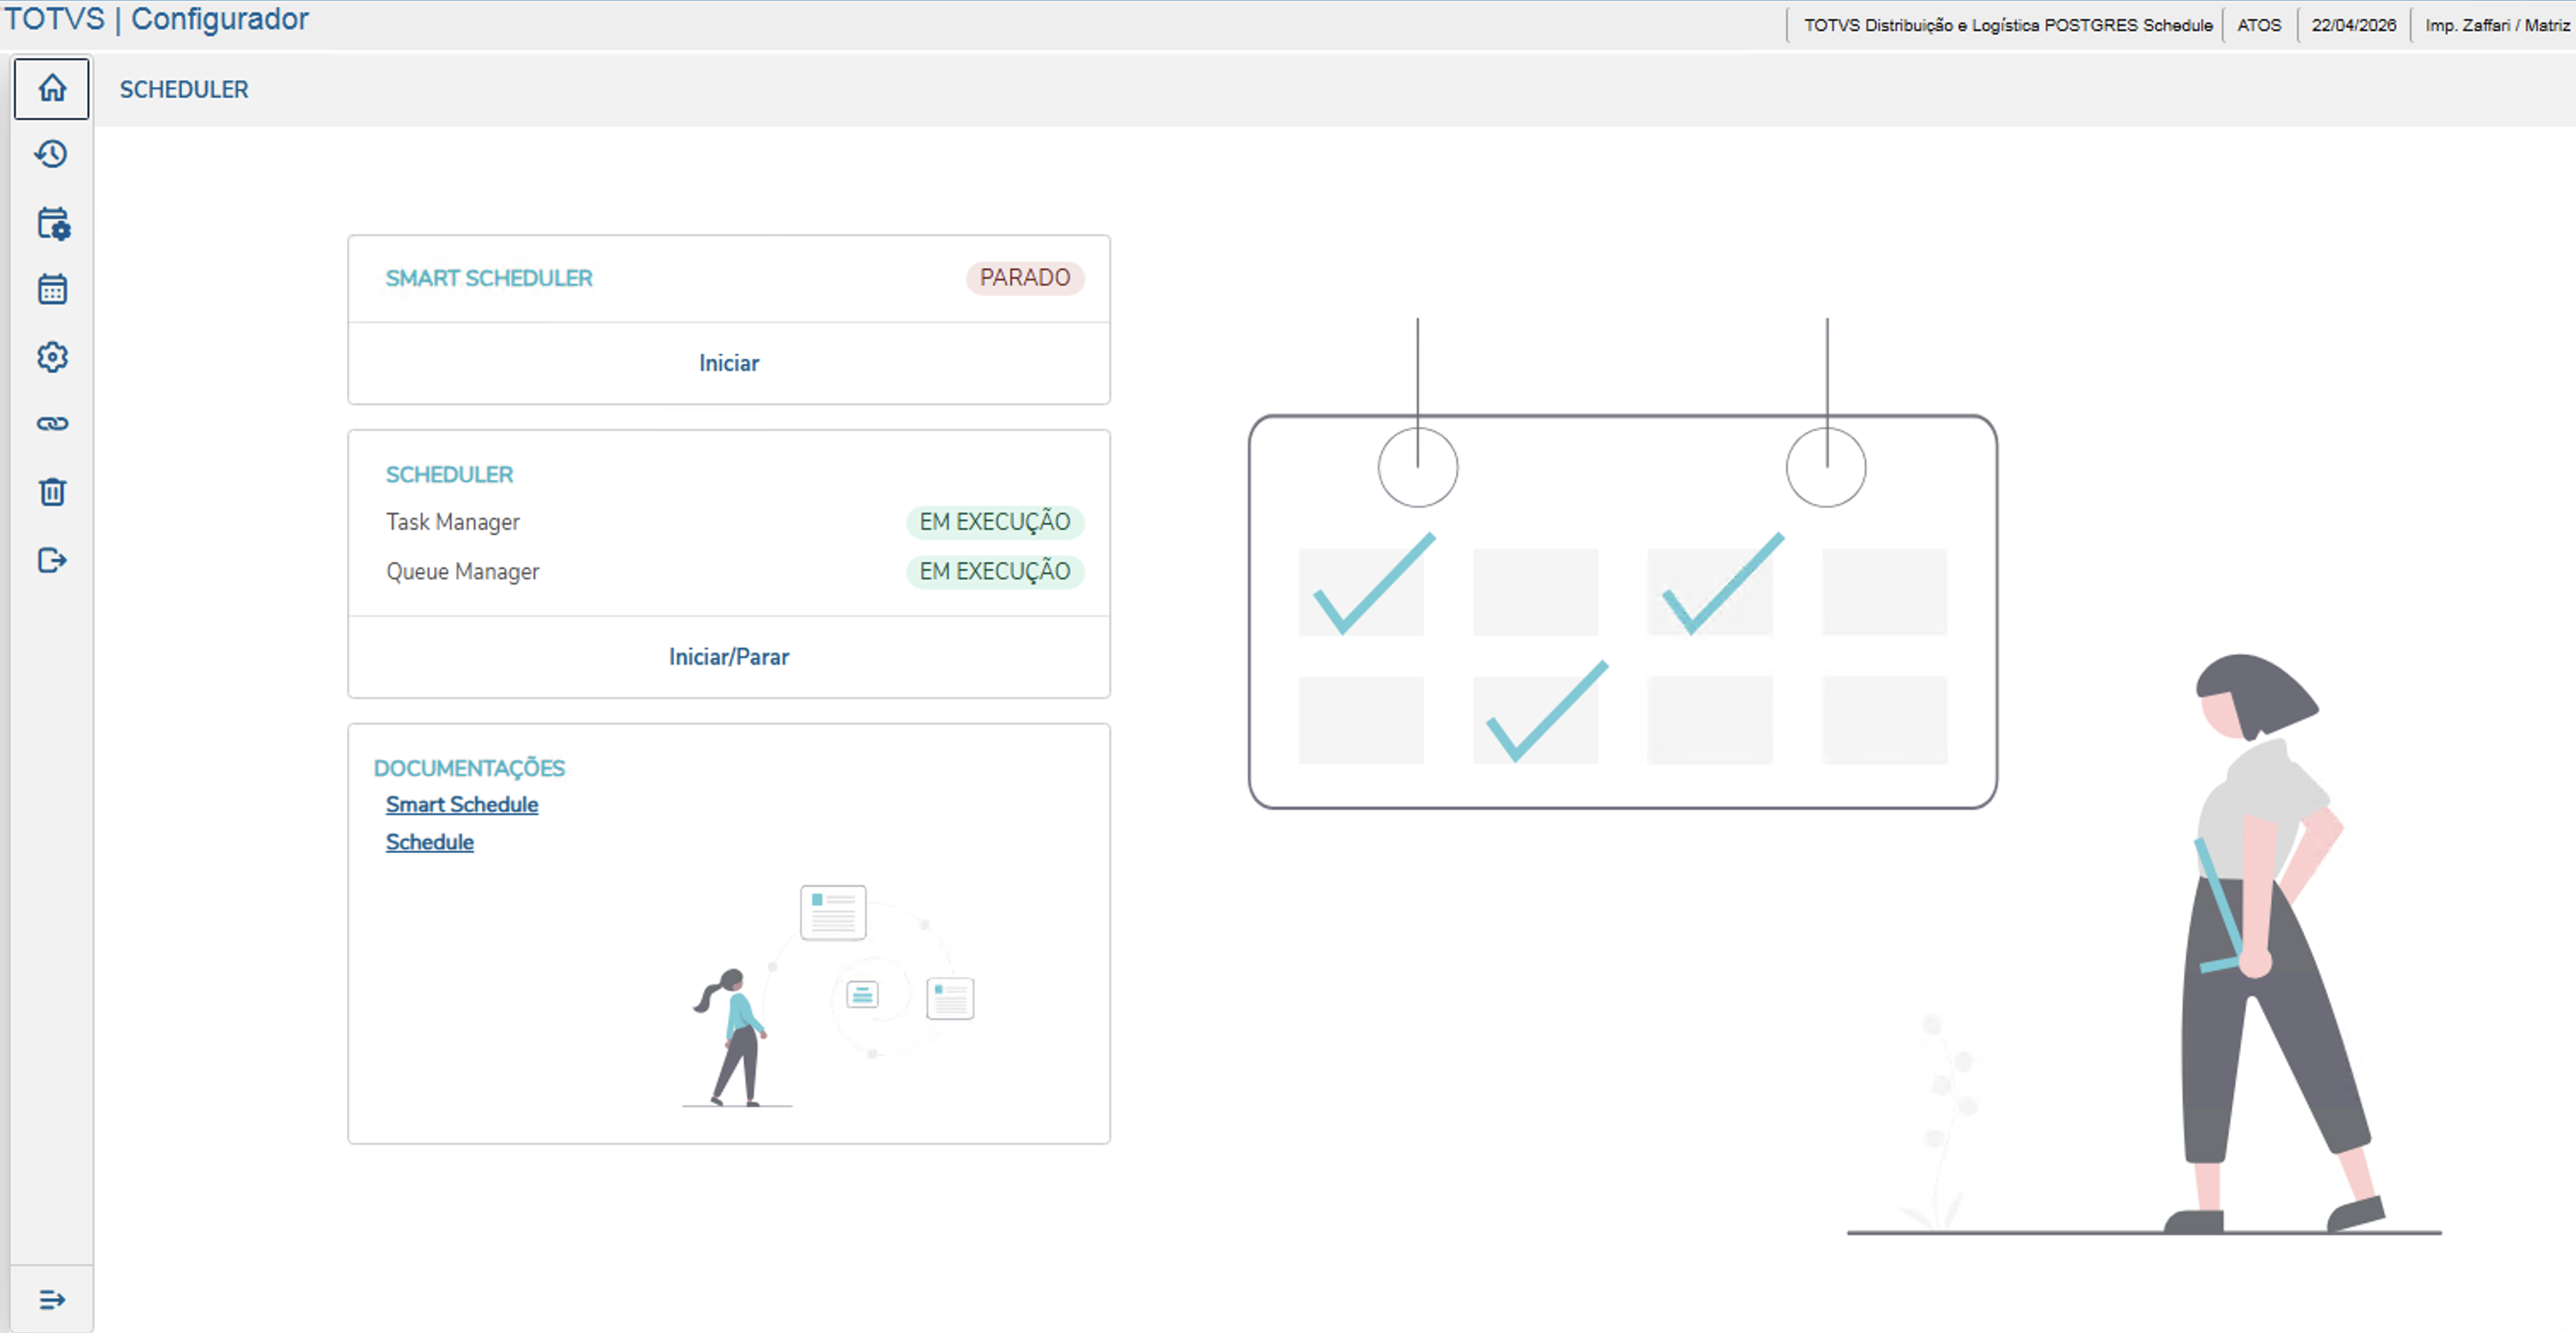Start the Smart Scheduler with Iniciar
2576x1333 pixels.
pyautogui.click(x=728, y=363)
